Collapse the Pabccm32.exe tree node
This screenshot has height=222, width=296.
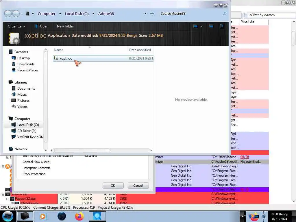point(8,199)
